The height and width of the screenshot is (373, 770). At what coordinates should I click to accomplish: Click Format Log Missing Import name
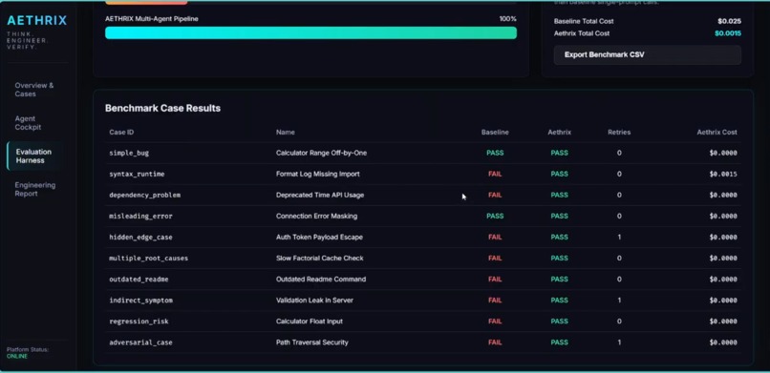coord(318,174)
